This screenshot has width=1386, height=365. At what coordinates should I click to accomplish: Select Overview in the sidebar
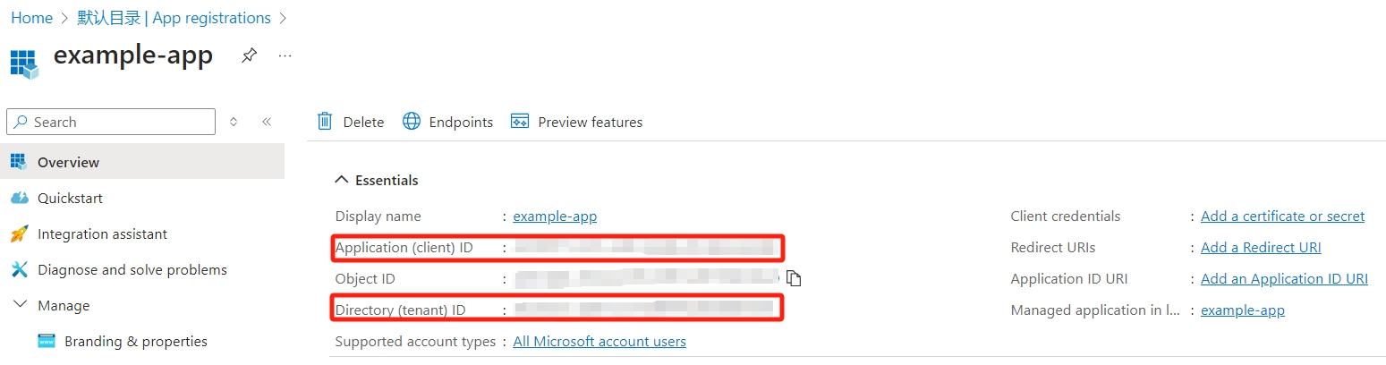68,162
